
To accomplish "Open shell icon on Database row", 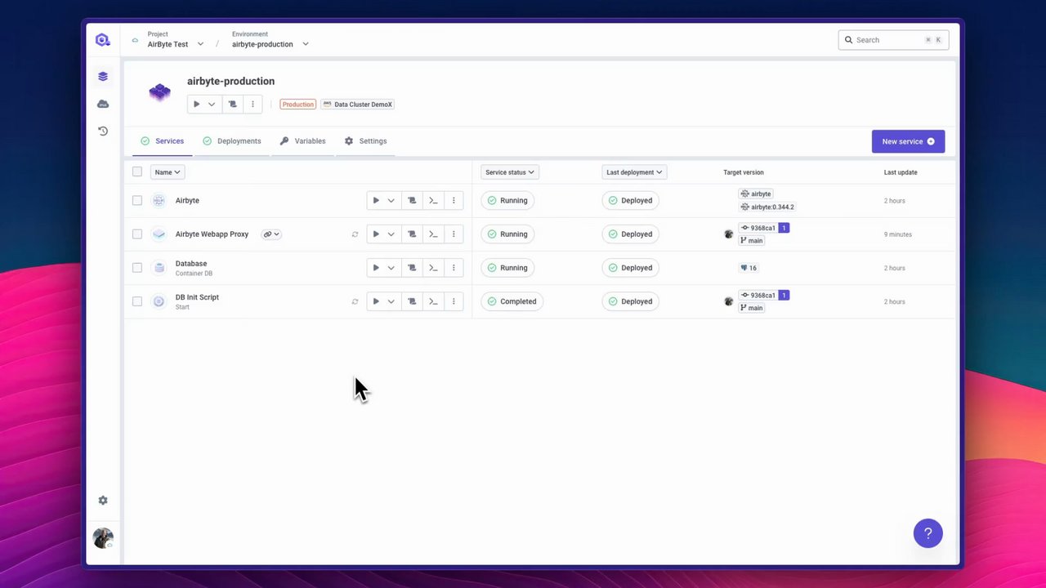I will (x=433, y=268).
